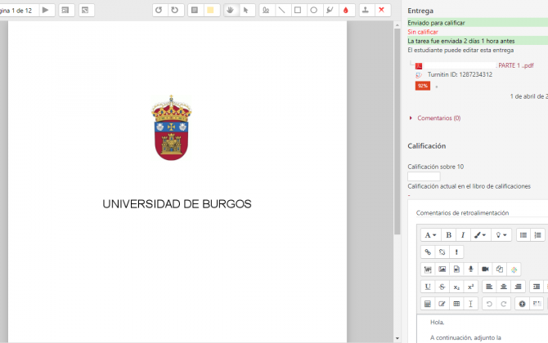This screenshot has height=343, width=548.
Task: Select the rectangle tool
Action: pos(298,10)
